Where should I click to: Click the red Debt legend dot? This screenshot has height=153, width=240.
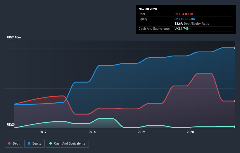(9, 143)
